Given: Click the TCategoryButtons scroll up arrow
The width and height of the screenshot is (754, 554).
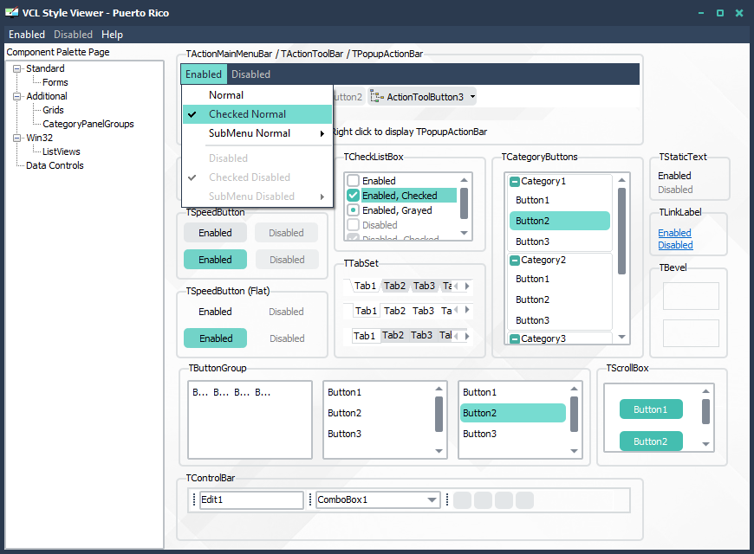Looking at the screenshot, I should [x=621, y=180].
